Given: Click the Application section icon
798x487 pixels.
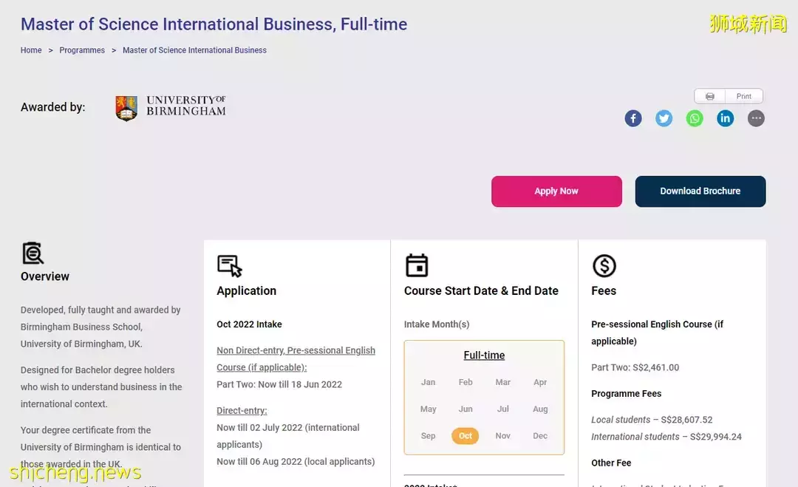Looking at the screenshot, I should point(229,266).
